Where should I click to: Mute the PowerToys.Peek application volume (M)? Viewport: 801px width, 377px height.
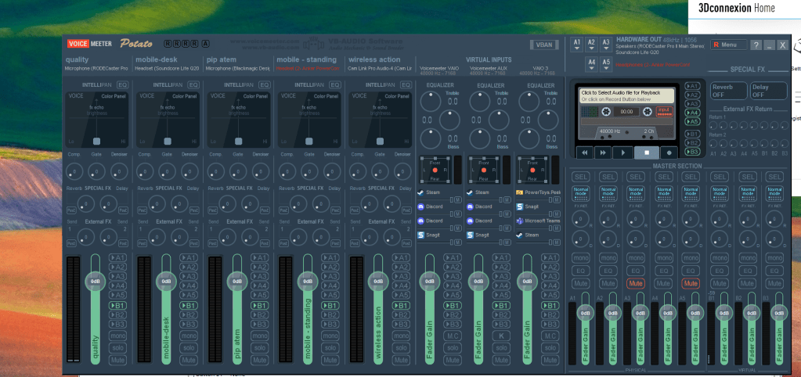coord(557,199)
